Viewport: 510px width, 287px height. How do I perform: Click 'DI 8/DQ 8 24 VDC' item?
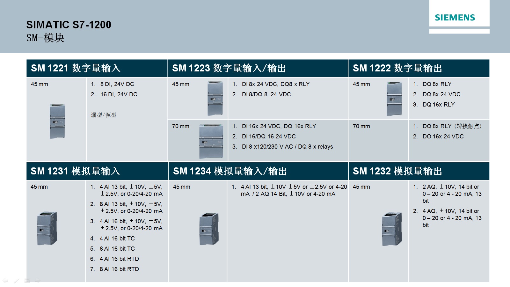(x=266, y=94)
